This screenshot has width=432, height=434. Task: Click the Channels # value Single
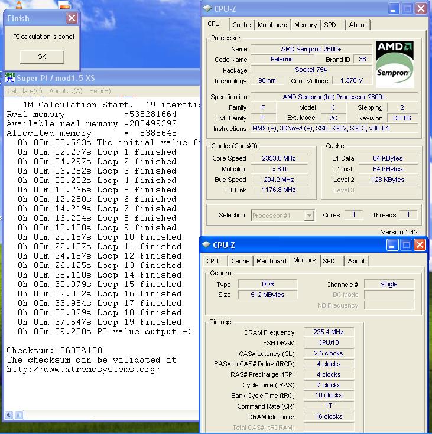tap(389, 284)
